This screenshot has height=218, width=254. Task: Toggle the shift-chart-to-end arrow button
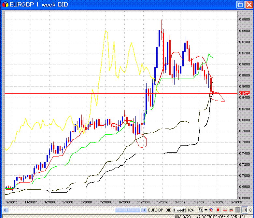coord(245,210)
